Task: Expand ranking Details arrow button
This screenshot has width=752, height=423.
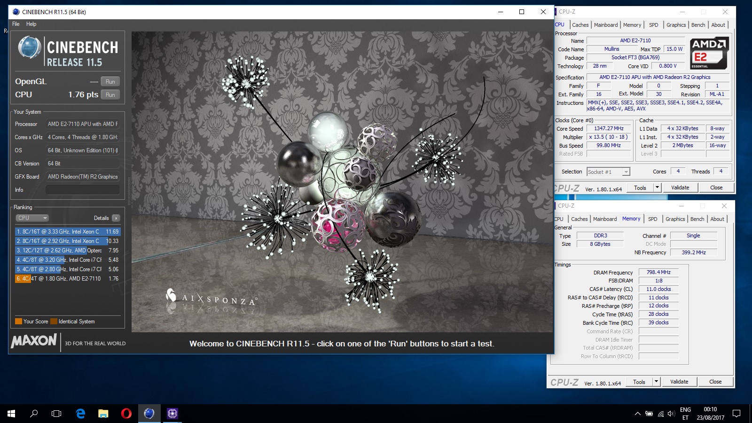Action: point(116,218)
